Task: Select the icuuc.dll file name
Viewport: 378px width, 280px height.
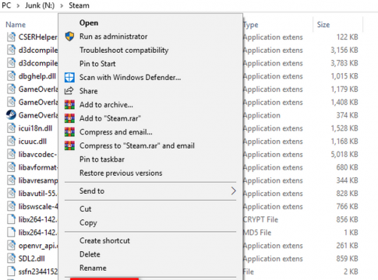Action: [x=33, y=142]
